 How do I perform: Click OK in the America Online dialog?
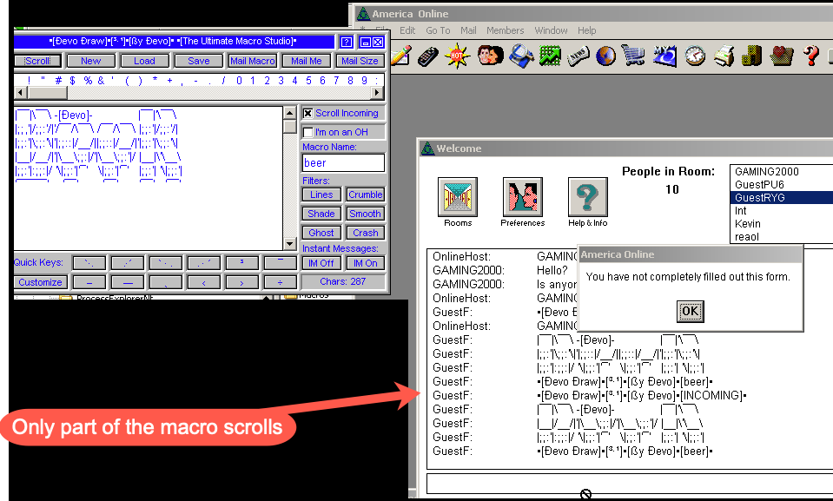click(690, 312)
